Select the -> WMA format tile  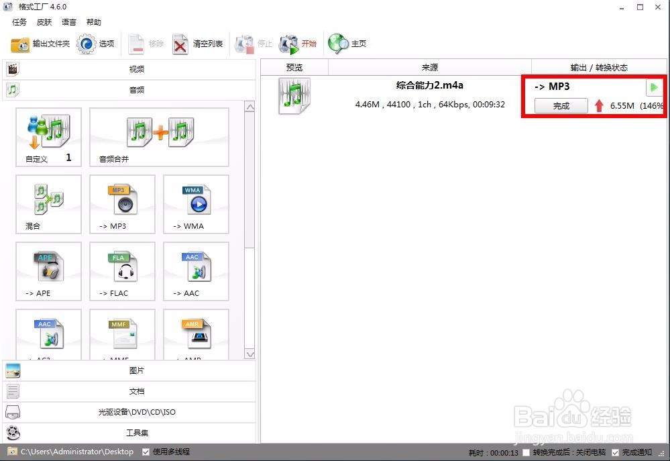pyautogui.click(x=196, y=204)
